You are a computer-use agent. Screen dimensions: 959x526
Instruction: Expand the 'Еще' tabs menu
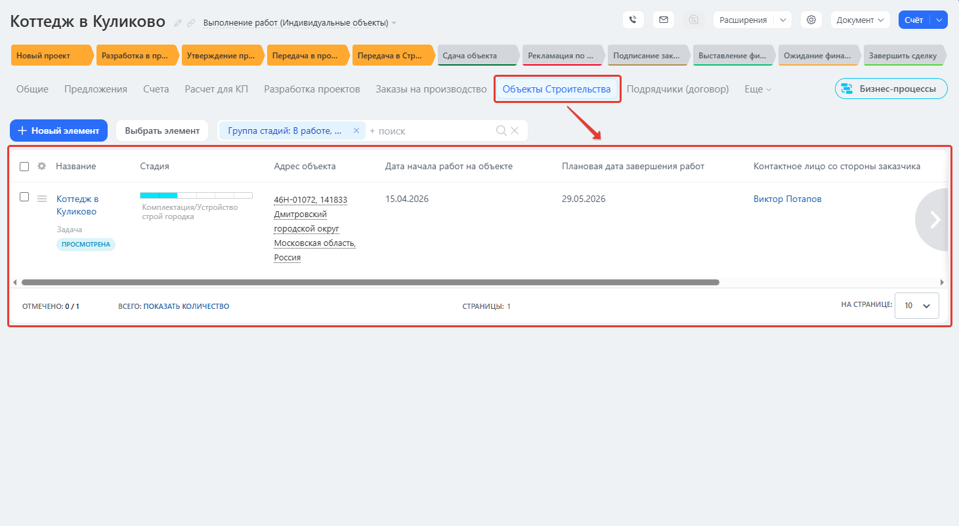click(x=757, y=89)
